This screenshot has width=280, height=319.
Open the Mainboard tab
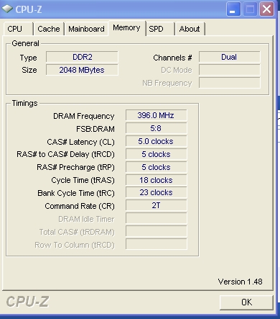tap(86, 29)
